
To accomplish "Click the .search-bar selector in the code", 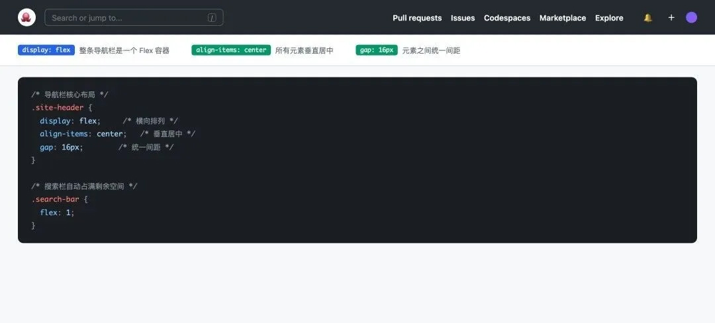I will [x=56, y=199].
